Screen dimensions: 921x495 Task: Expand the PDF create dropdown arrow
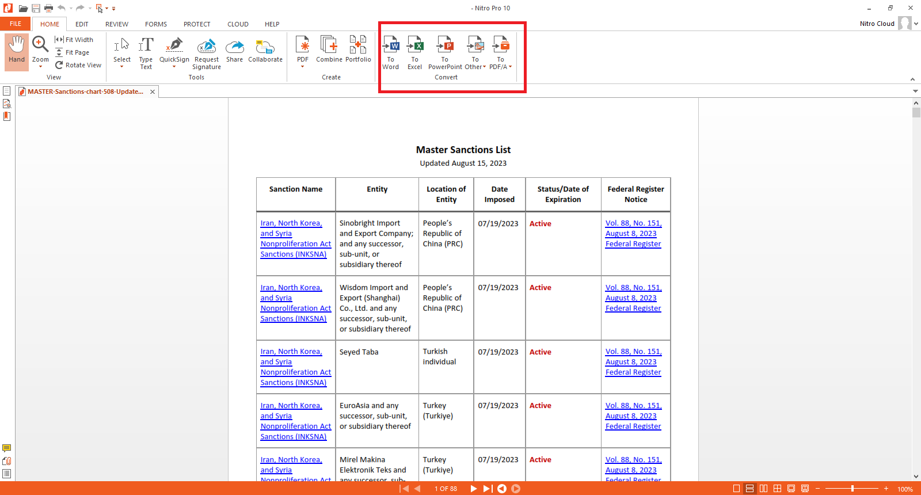click(303, 67)
